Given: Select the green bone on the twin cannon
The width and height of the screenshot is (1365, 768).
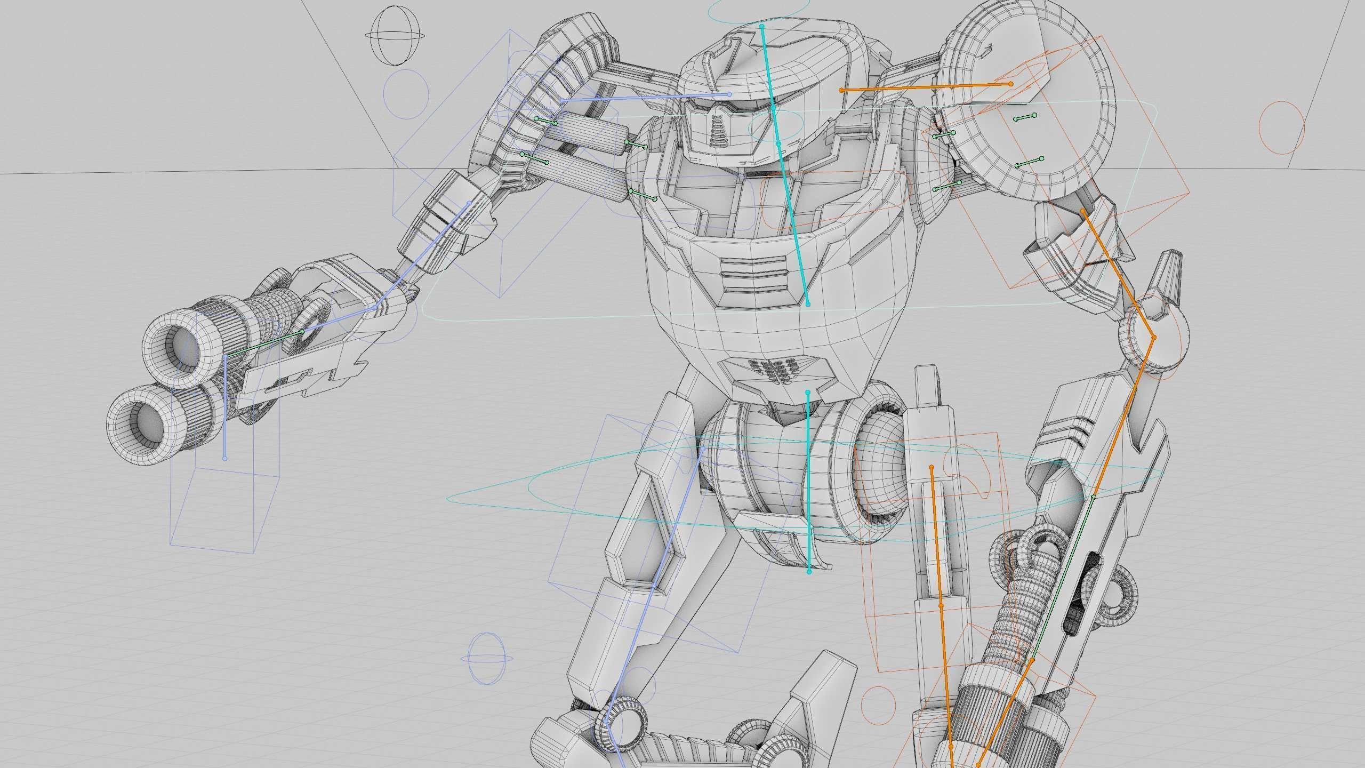Looking at the screenshot, I should coord(264,343).
